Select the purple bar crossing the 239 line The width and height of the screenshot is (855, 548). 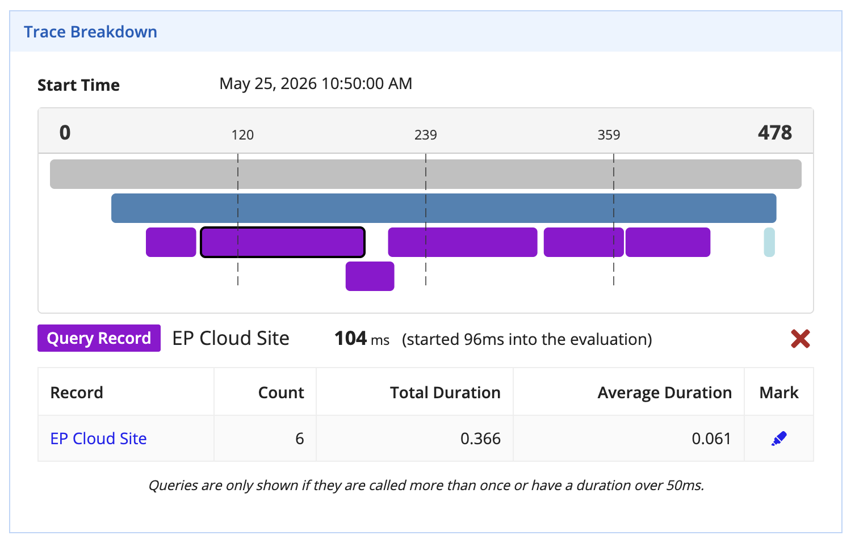(x=463, y=242)
